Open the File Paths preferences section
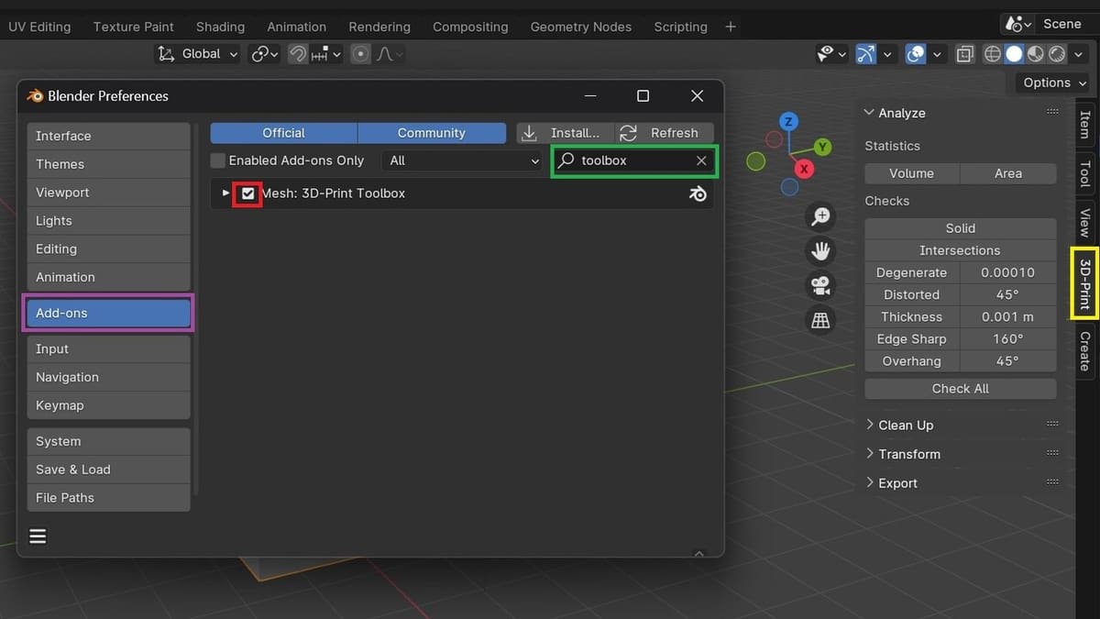The image size is (1100, 619). click(108, 498)
